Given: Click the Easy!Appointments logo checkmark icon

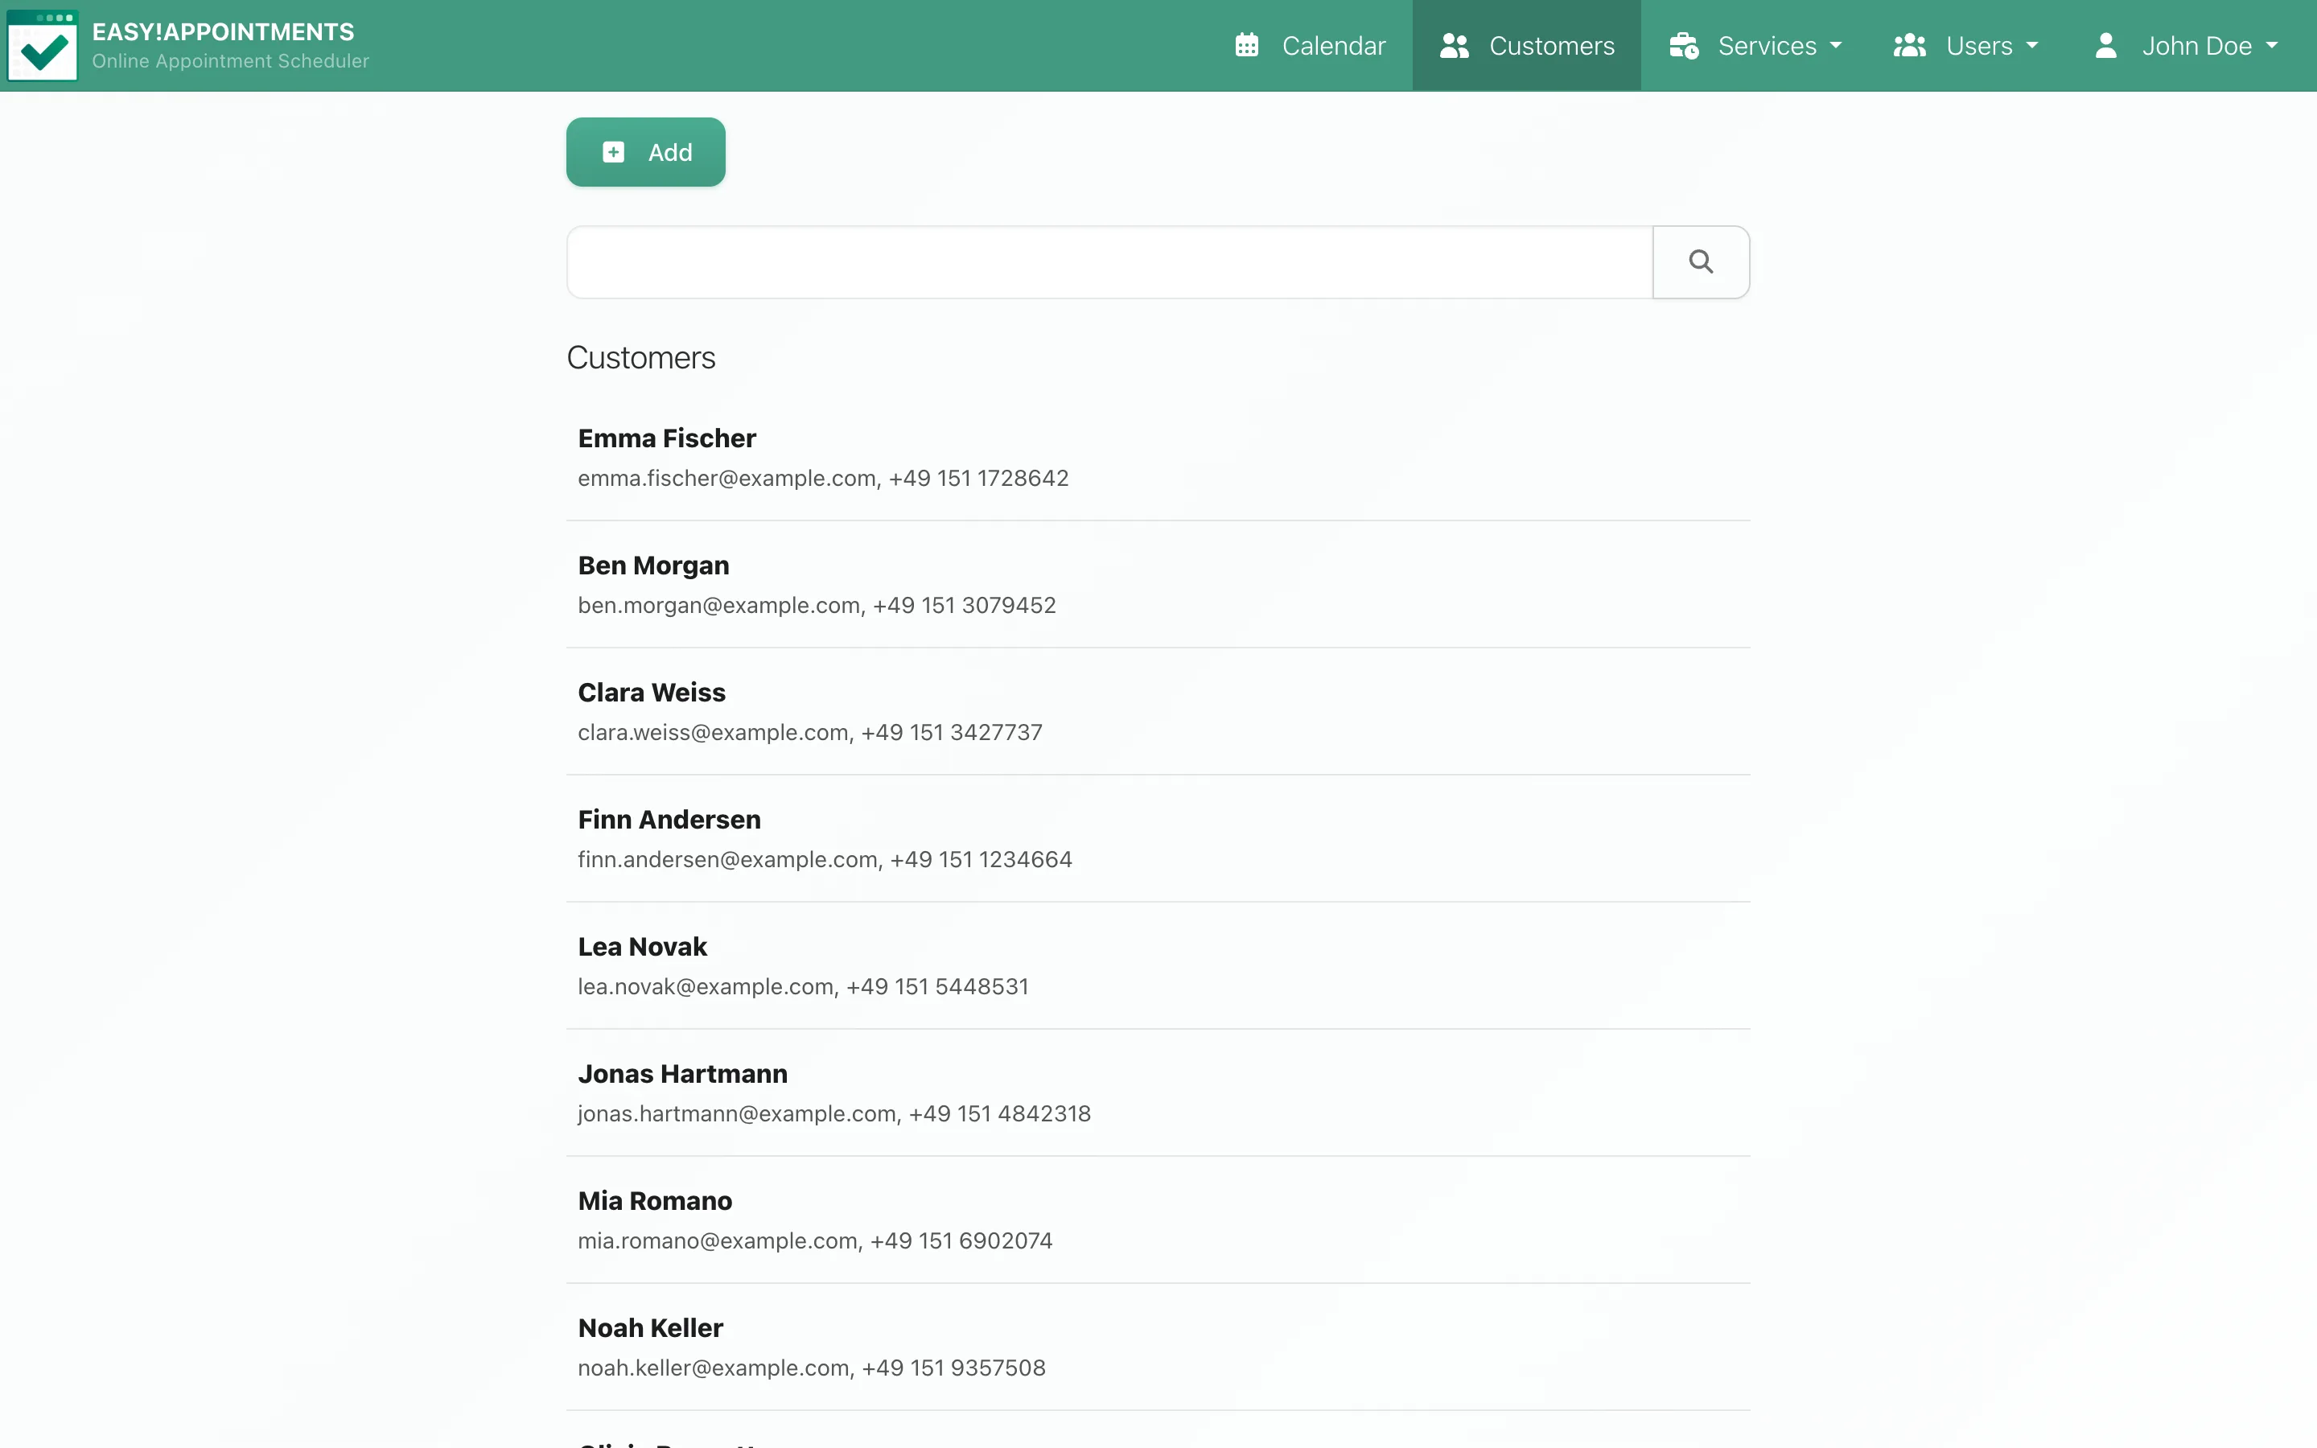Looking at the screenshot, I should pos(42,46).
